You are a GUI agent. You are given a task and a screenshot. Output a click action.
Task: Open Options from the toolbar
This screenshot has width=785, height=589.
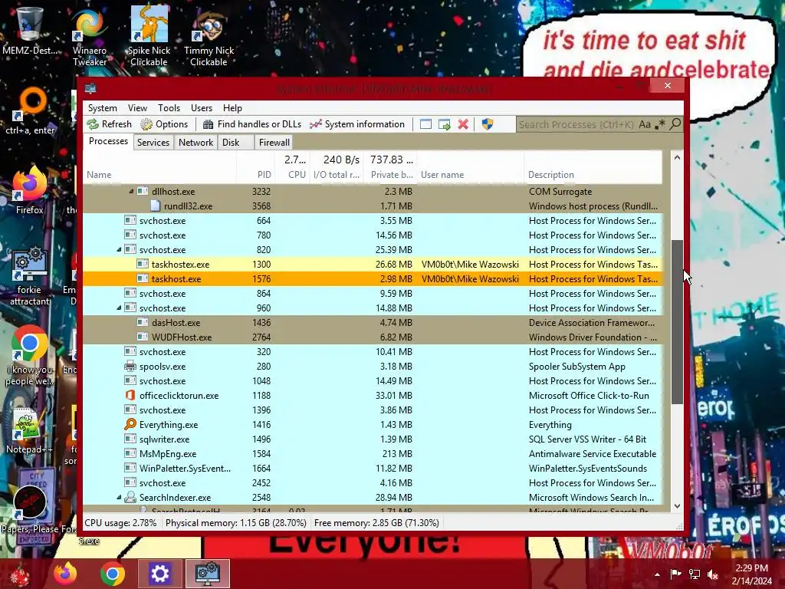point(164,124)
